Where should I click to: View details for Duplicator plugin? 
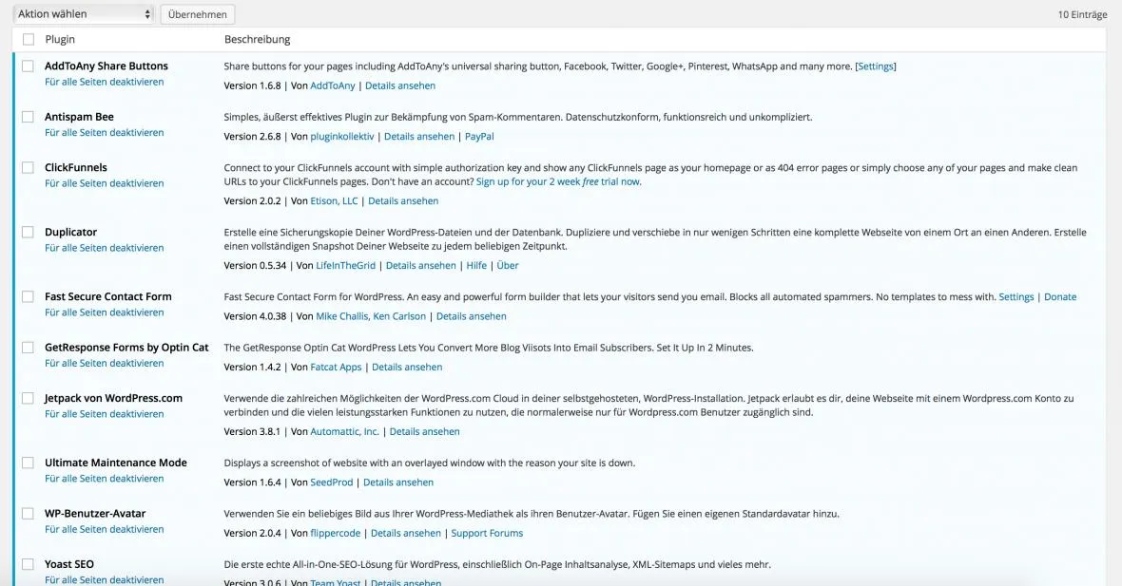pyautogui.click(x=420, y=265)
